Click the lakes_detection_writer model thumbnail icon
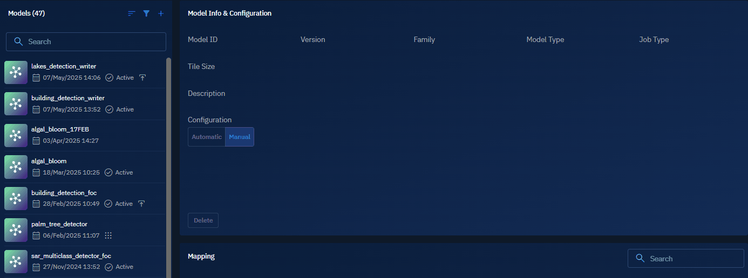Viewport: 748px width, 278px height. [x=16, y=72]
